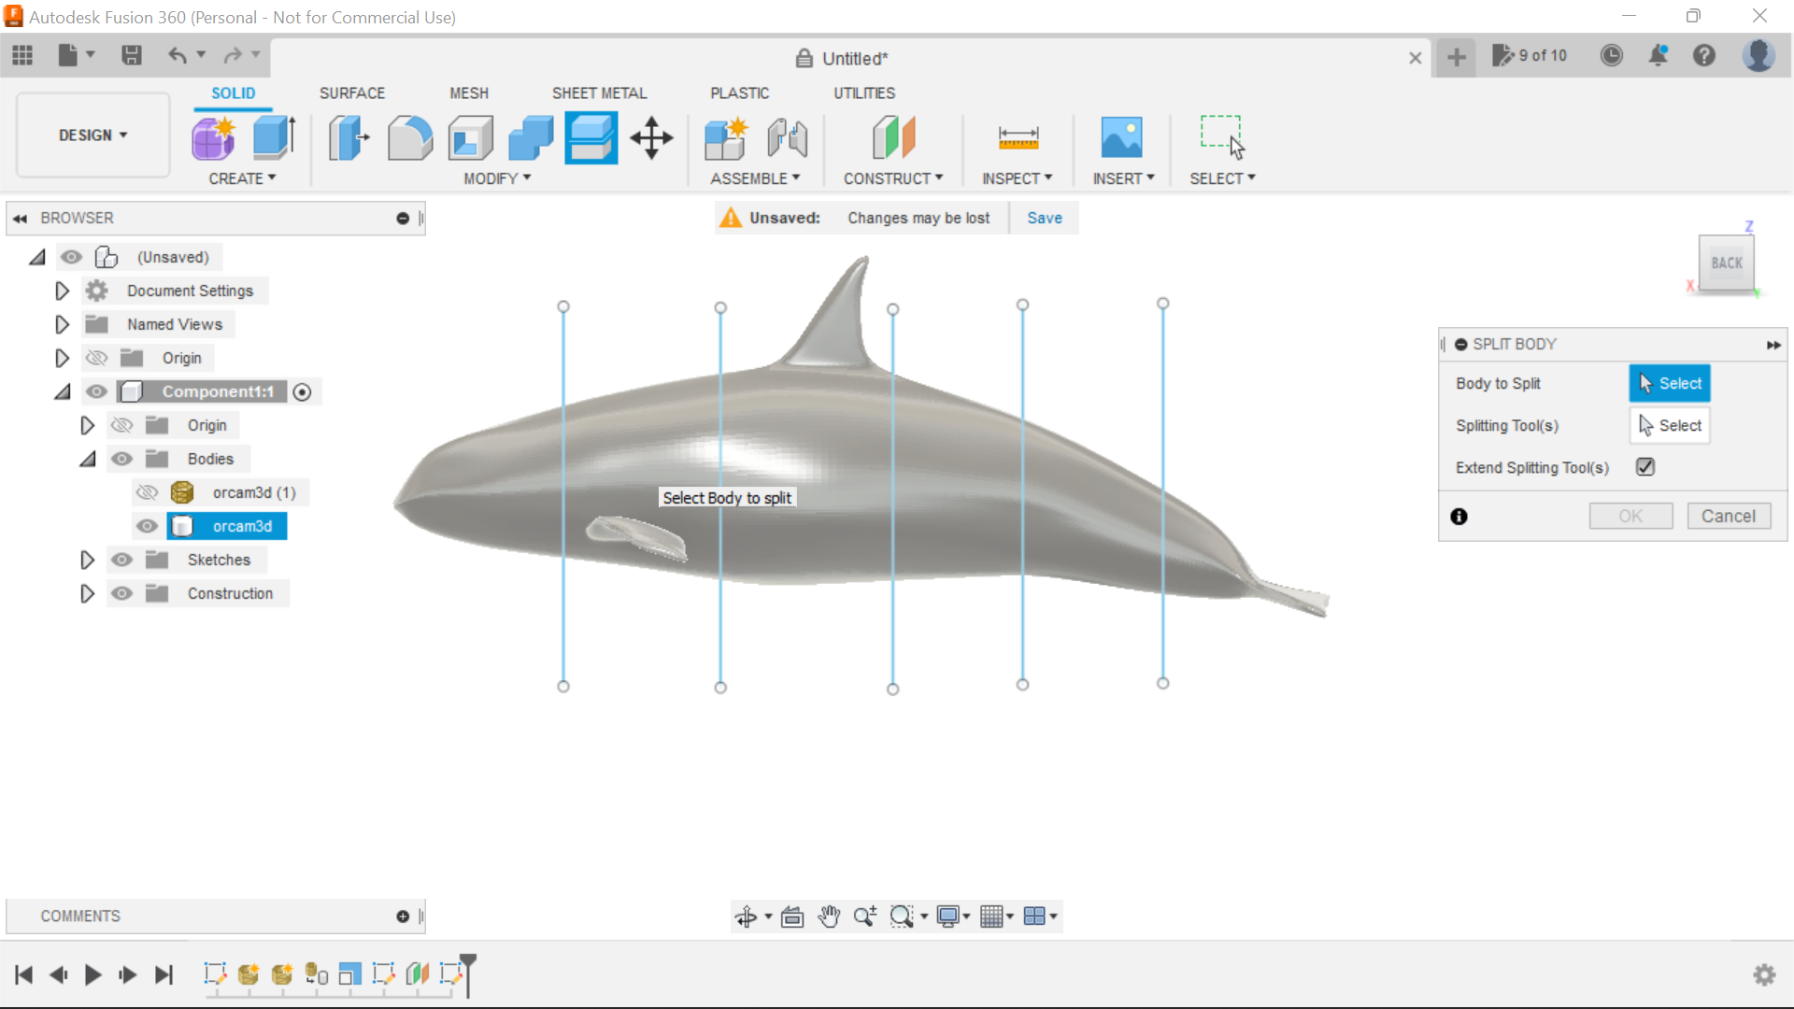
Task: Enable the Extend Splitting Tool(s) checkbox
Action: pyautogui.click(x=1645, y=467)
